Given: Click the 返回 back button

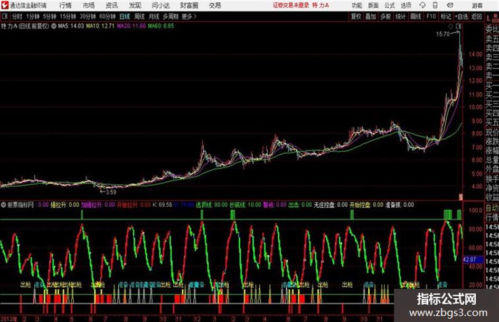Looking at the screenshot, I should [476, 16].
